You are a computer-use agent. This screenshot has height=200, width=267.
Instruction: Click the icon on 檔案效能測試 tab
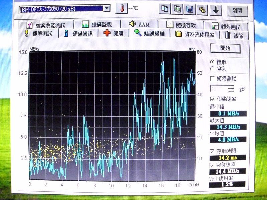pyautogui.click(x=29, y=25)
